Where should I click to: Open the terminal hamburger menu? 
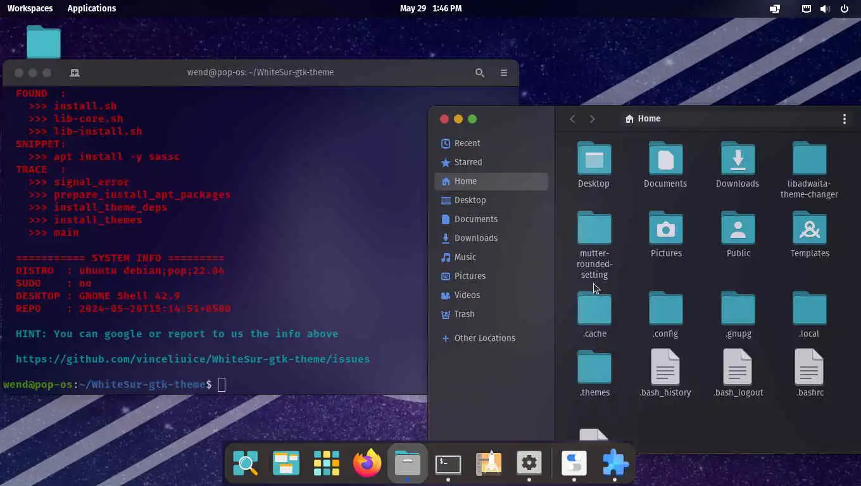504,73
